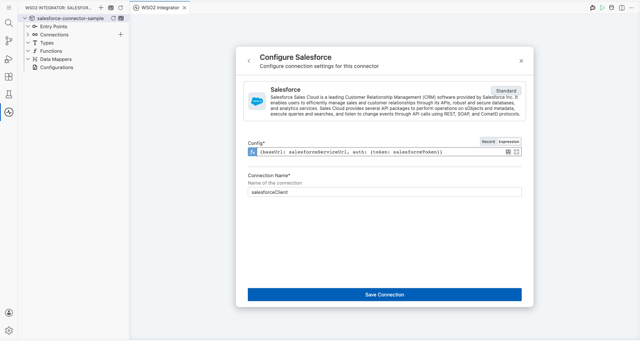Image resolution: width=640 pixels, height=341 pixels.
Task: Open the Search view in activity bar
Action: (9, 23)
